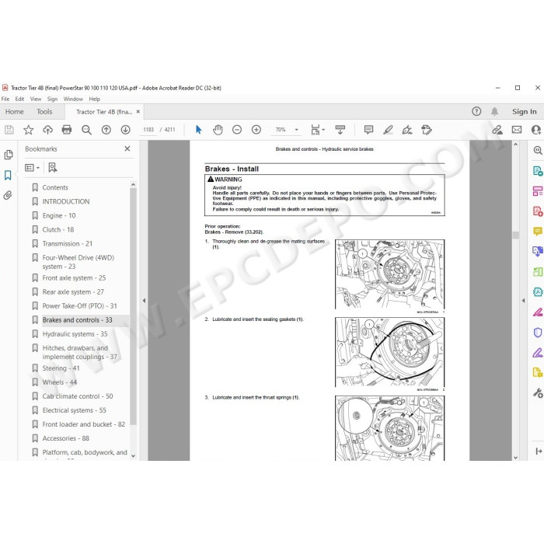Open notifications bell
The width and height of the screenshot is (544, 544).
495,111
